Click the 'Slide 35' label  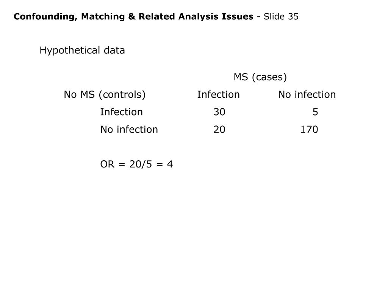coord(281,17)
